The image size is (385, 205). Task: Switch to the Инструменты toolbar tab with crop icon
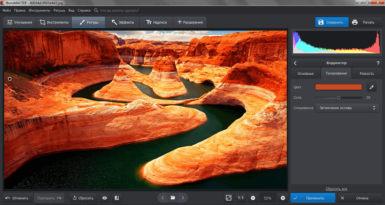pos(54,22)
